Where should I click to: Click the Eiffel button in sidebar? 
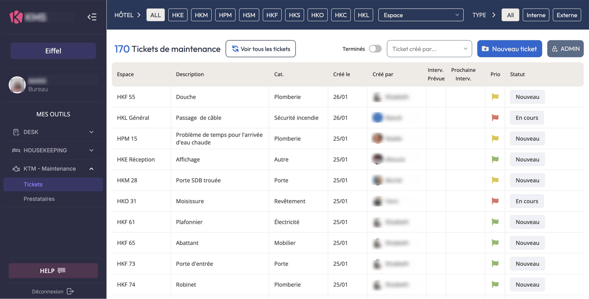[53, 51]
